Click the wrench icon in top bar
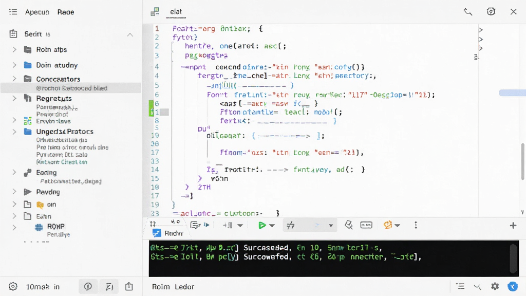This screenshot has width=526, height=296. (468, 12)
